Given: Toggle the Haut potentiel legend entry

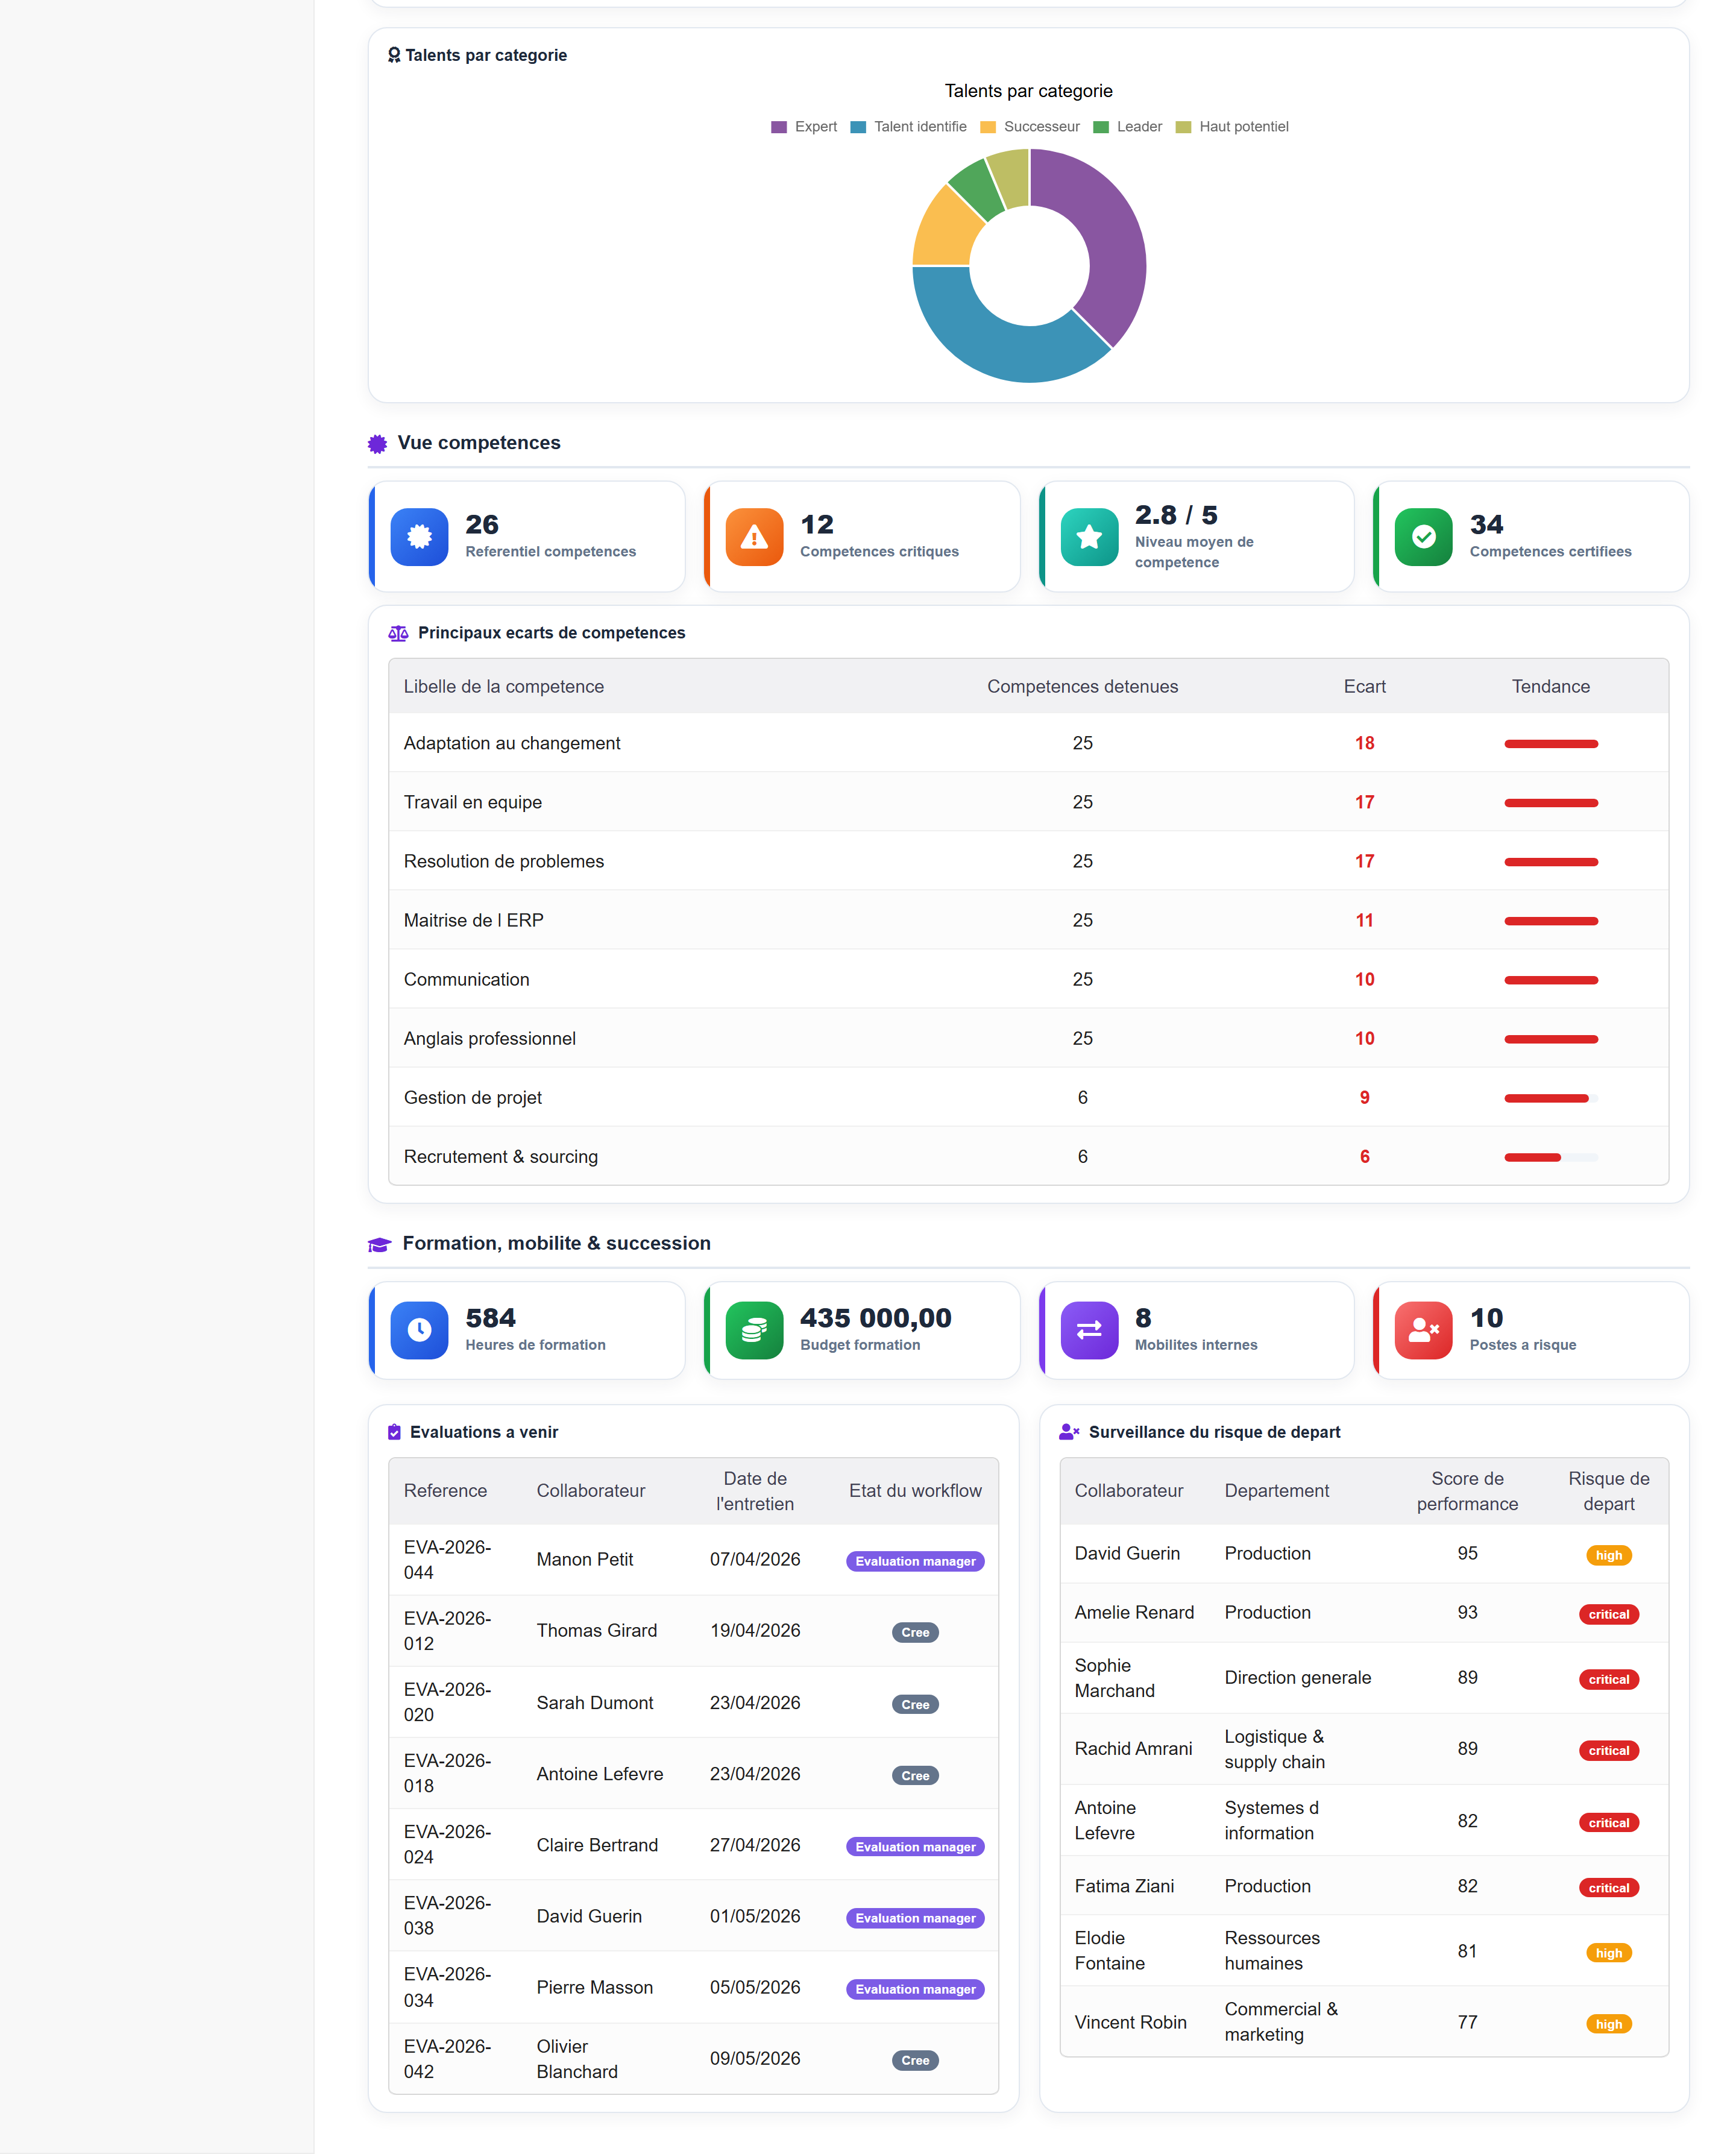Looking at the screenshot, I should coord(1232,127).
